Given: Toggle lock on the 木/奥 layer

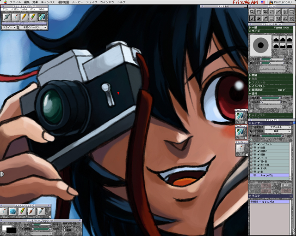Looking at the screenshot, I should pyautogui.click(x=259, y=168).
